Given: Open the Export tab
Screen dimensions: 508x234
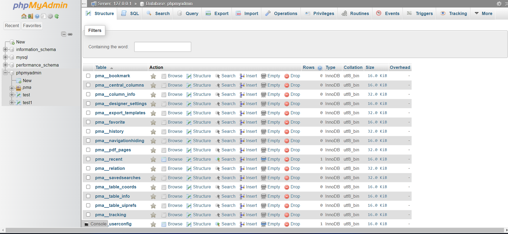Looking at the screenshot, I should click(x=217, y=13).
